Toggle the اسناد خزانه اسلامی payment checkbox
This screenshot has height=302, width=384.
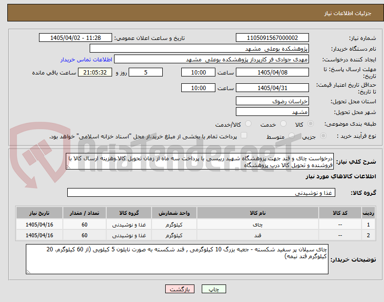244,135
